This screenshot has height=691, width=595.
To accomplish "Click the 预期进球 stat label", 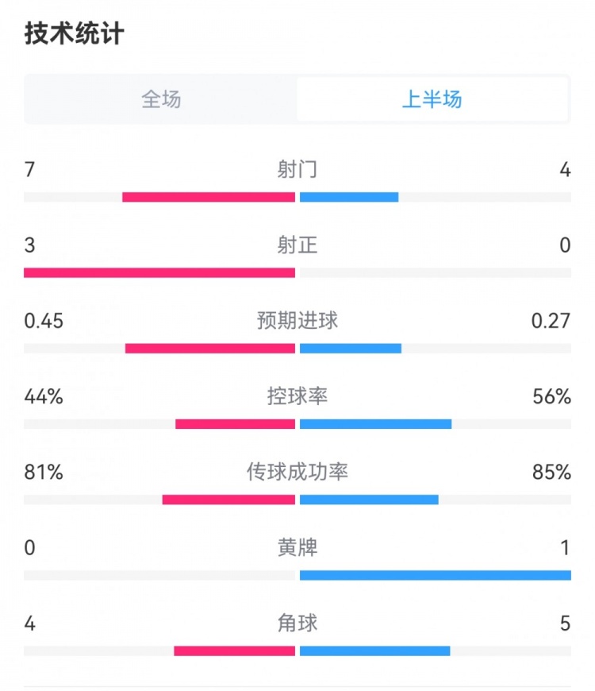I will point(297,320).
